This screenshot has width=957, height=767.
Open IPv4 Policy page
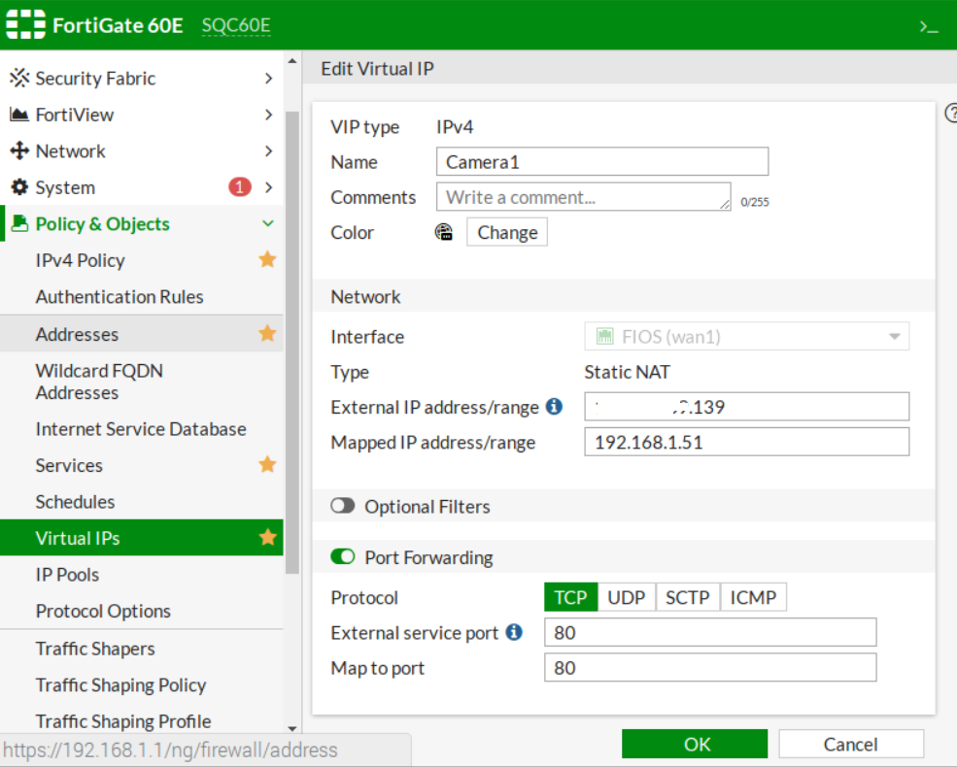(x=80, y=260)
